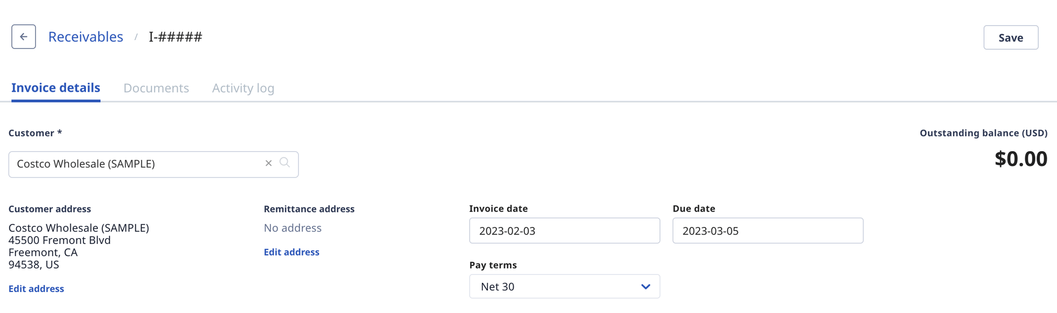Open the Activity log tab

pyautogui.click(x=243, y=88)
